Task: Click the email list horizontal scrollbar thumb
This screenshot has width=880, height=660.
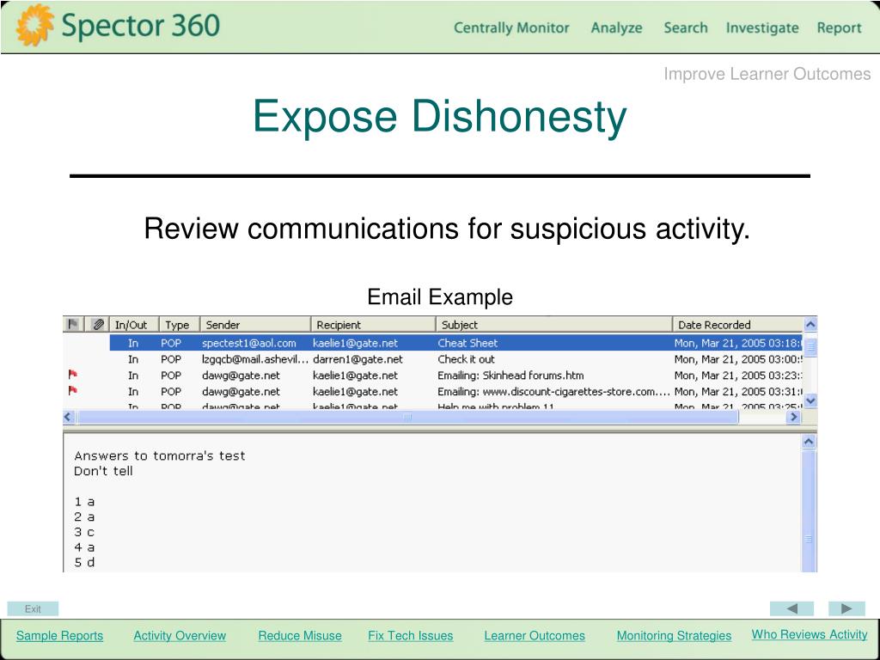Action: [407, 417]
